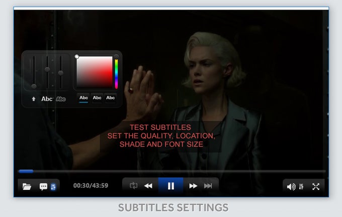342x217 pixels.
Task: Open a file with the folder icon
Action: (x=27, y=186)
